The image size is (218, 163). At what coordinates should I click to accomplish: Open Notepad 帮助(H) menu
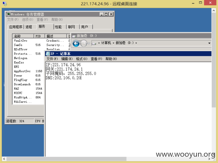point(111,59)
